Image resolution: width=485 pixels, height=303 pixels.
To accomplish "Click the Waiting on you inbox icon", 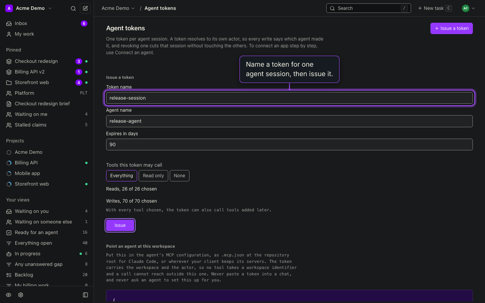I will (x=9, y=211).
